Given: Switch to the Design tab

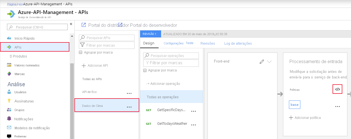Looking at the screenshot, I should tap(149, 43).
